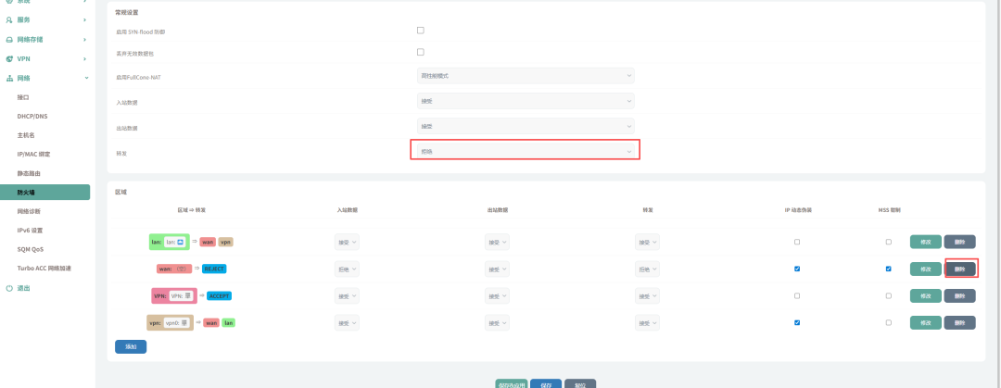The height and width of the screenshot is (388, 1001).
Task: Go to Turbo ACC 网络加速 page
Action: click(44, 269)
